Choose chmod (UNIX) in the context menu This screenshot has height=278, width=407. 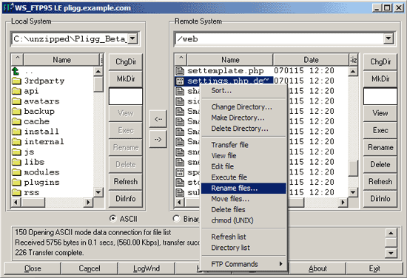pos(243,220)
